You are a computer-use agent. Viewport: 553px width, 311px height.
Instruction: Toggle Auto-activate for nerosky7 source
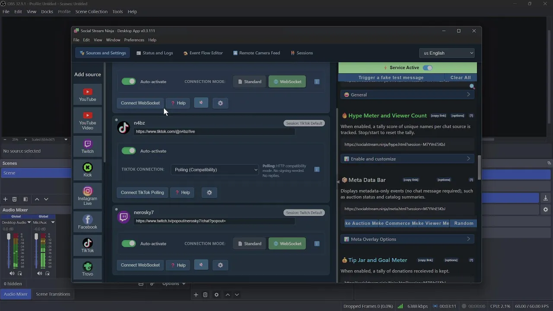tap(128, 244)
